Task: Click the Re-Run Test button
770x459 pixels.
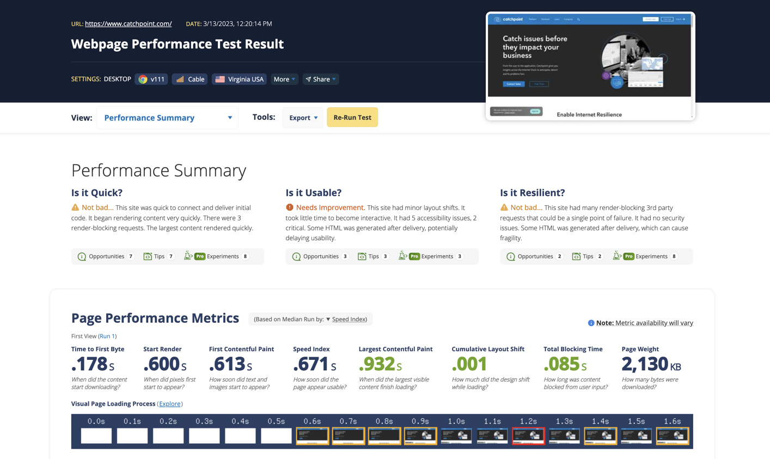Action: (x=352, y=117)
